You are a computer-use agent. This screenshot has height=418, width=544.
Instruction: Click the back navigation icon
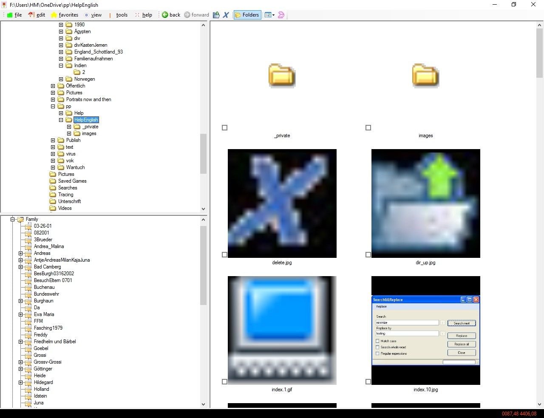165,14
